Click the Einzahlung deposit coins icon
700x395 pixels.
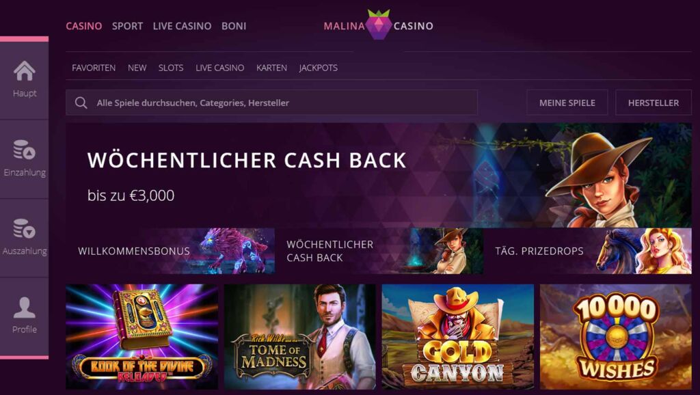24,150
